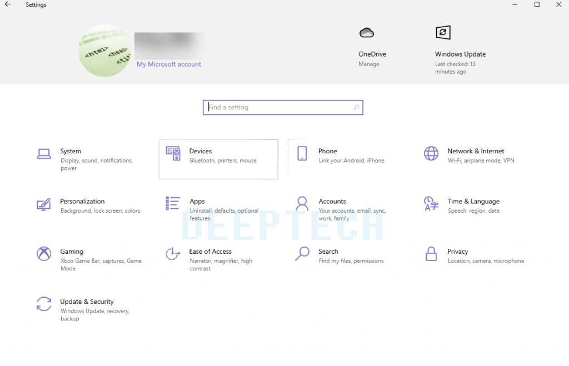Click Manage under OneDrive
The image size is (569, 366).
tap(369, 64)
